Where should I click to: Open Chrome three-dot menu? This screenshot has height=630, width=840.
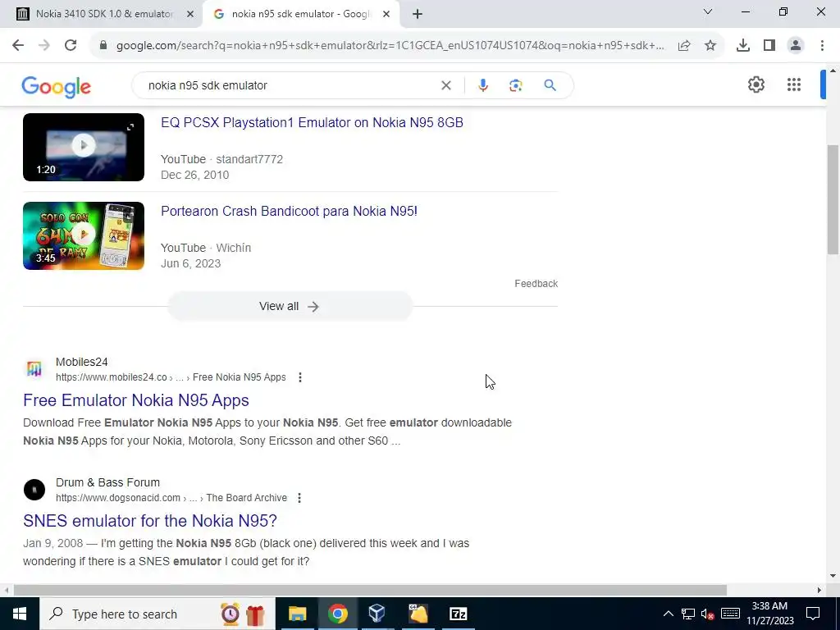pyautogui.click(x=822, y=46)
